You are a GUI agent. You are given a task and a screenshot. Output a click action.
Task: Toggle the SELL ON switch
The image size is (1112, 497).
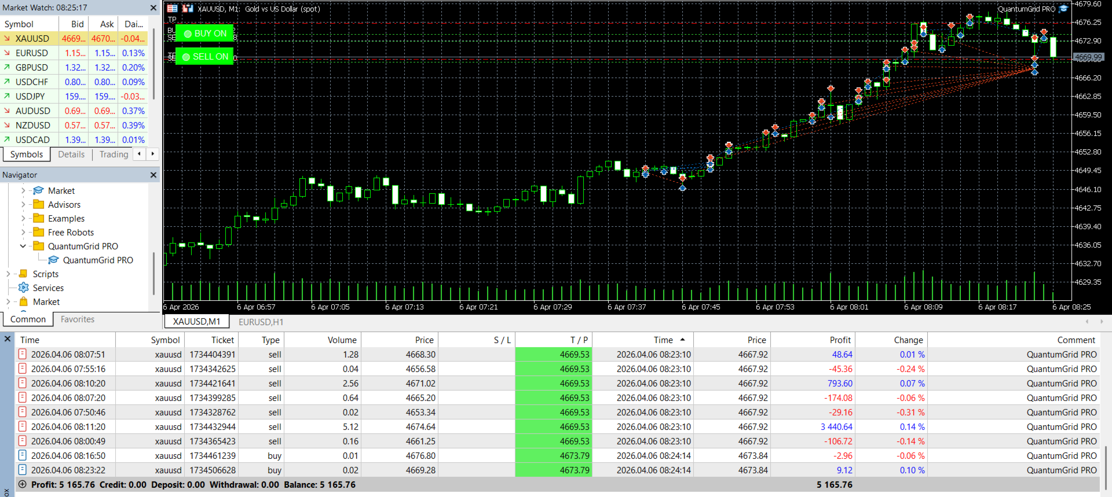[x=205, y=57]
